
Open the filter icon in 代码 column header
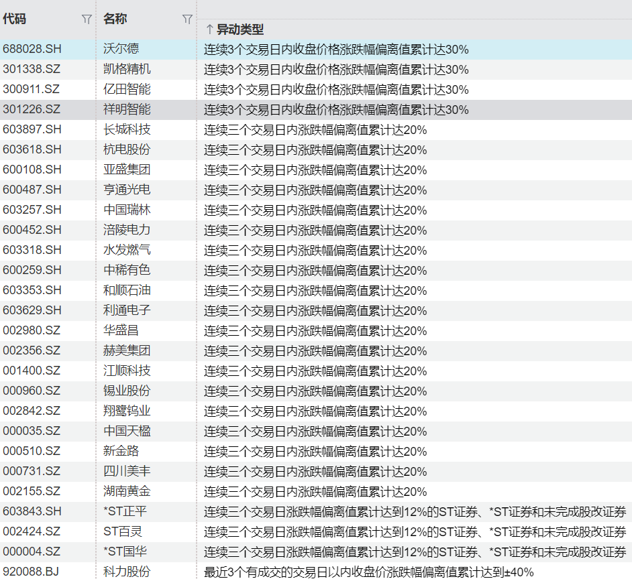pos(86,19)
